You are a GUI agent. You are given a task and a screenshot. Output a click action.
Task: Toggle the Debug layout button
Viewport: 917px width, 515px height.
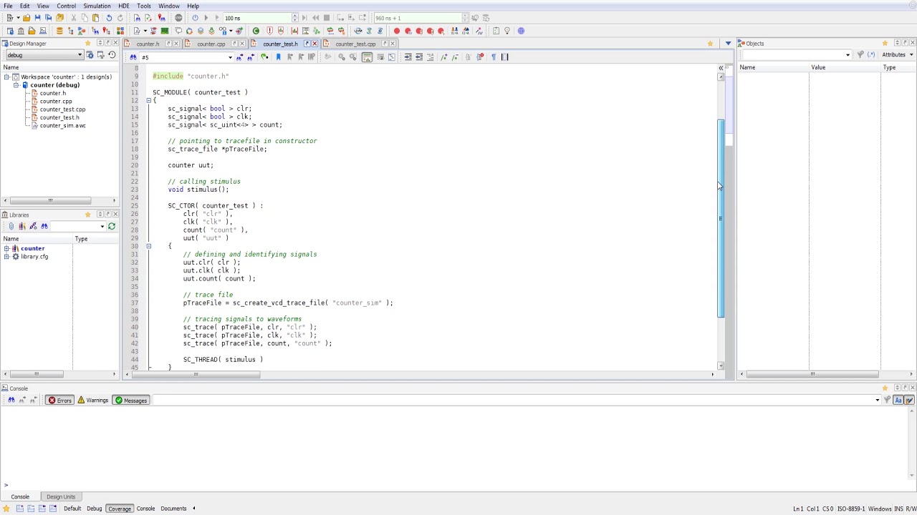click(x=95, y=509)
